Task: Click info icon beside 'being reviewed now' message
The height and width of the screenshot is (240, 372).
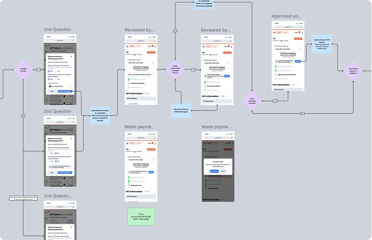Action: [130, 75]
